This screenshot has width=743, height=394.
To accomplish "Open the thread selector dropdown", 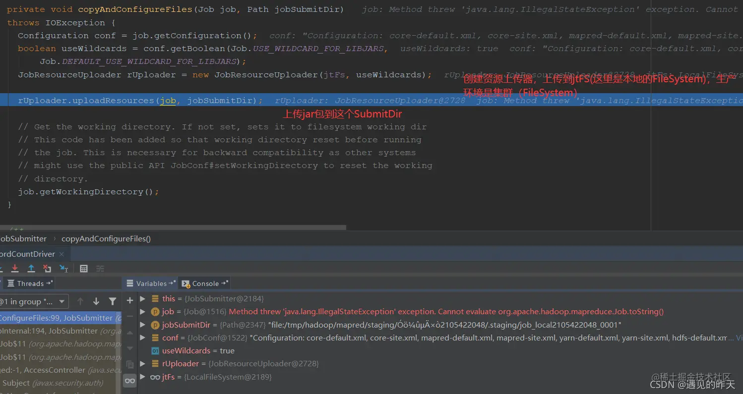I will [x=34, y=301].
